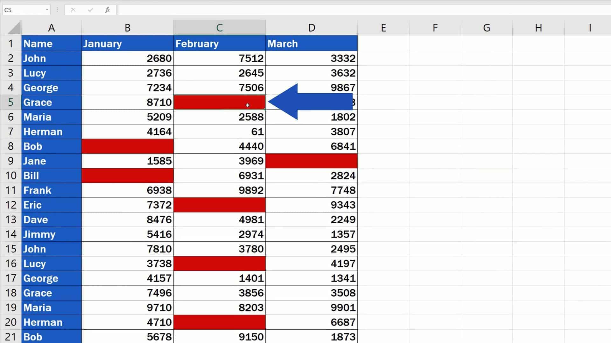
Task: Click the Name Box showing C5
Action: (22, 10)
